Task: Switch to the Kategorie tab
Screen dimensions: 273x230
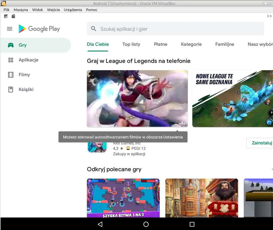Action: 191,44
